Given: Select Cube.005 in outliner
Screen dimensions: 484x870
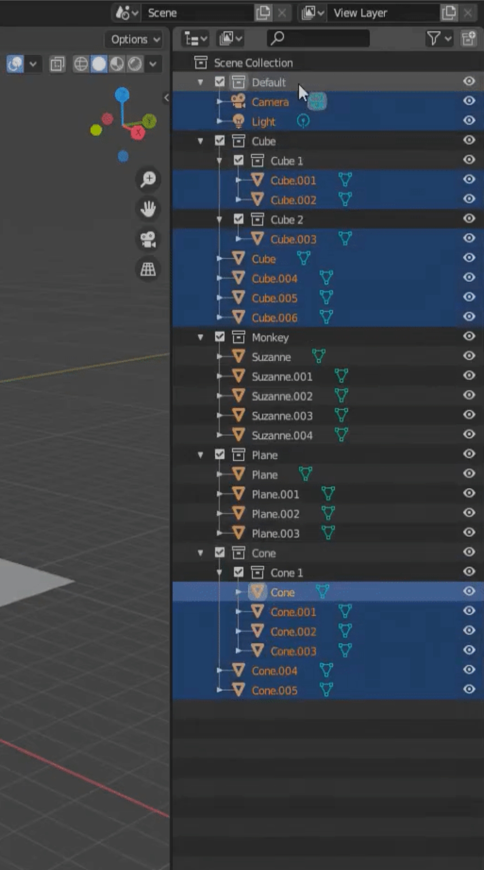Looking at the screenshot, I should [x=275, y=298].
